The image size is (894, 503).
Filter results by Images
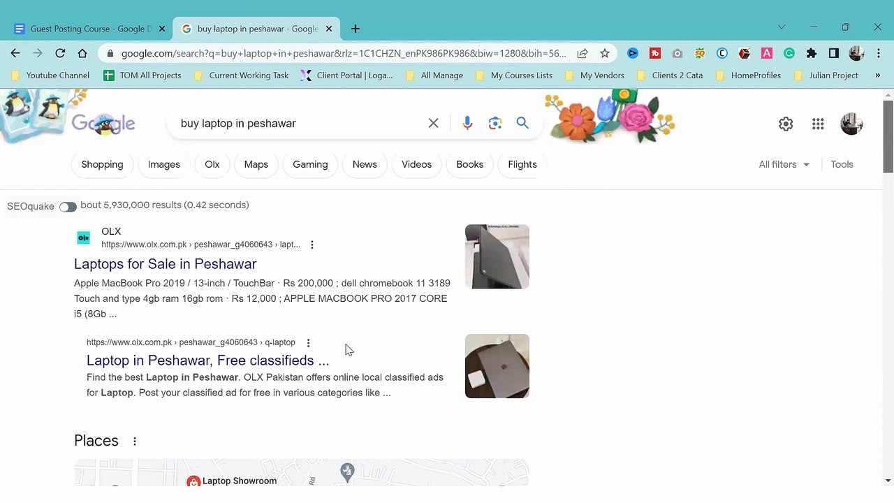pyautogui.click(x=164, y=164)
